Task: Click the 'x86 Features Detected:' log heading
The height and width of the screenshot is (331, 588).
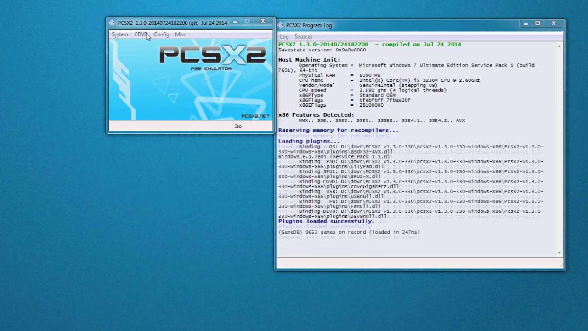Action: [x=316, y=115]
